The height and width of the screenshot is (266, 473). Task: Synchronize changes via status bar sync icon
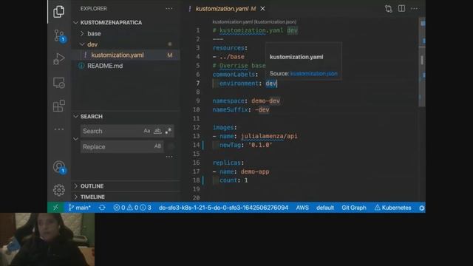[x=102, y=208]
